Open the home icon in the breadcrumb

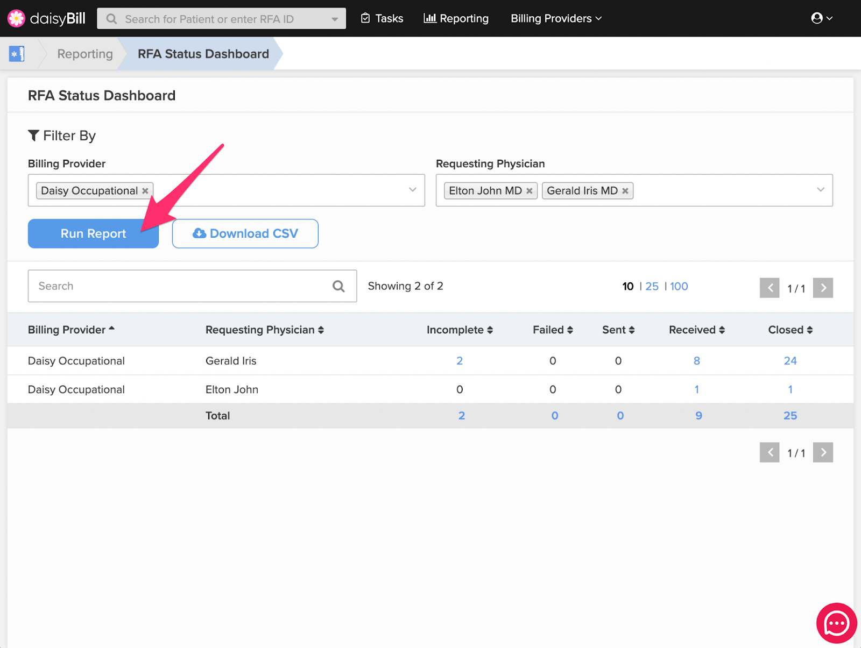coord(17,54)
